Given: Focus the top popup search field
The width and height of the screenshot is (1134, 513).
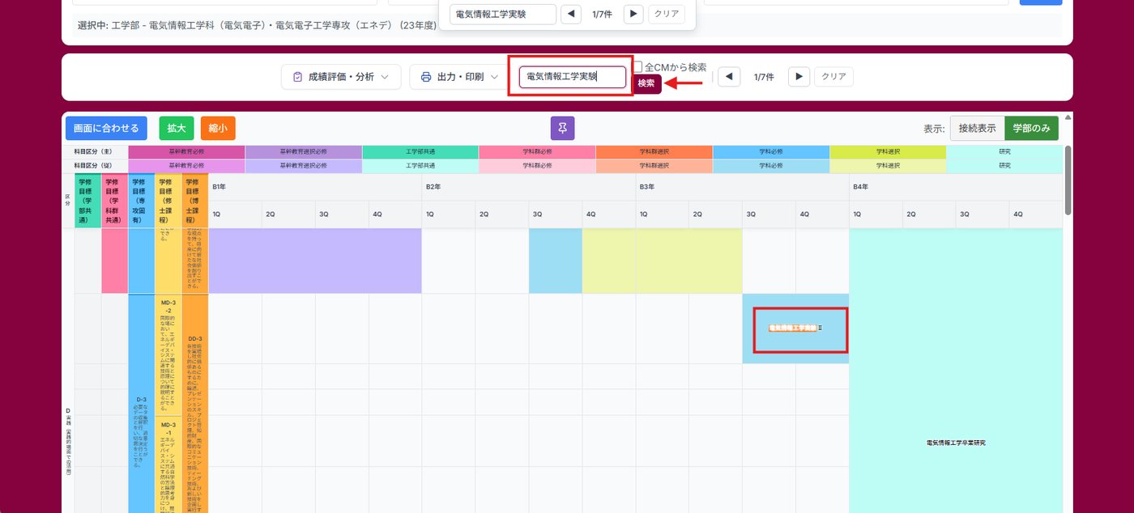Looking at the screenshot, I should (x=503, y=14).
